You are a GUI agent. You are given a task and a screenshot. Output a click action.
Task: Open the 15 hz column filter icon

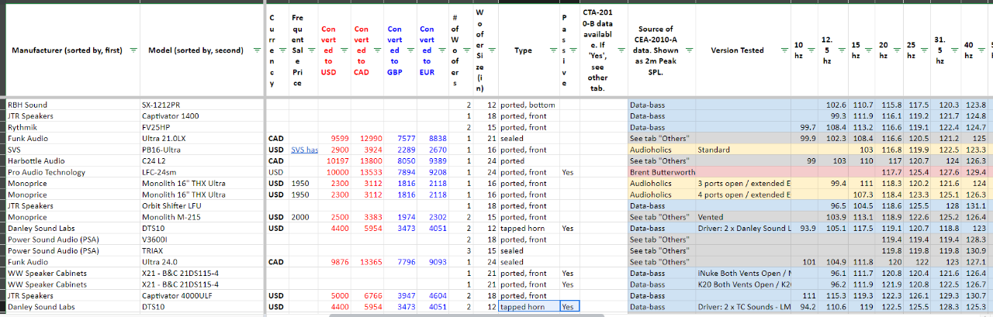[867, 50]
